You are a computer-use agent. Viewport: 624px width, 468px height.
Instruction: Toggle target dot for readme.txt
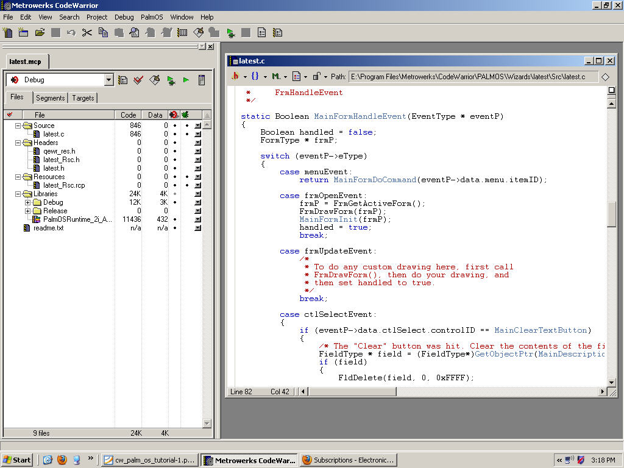pos(175,228)
